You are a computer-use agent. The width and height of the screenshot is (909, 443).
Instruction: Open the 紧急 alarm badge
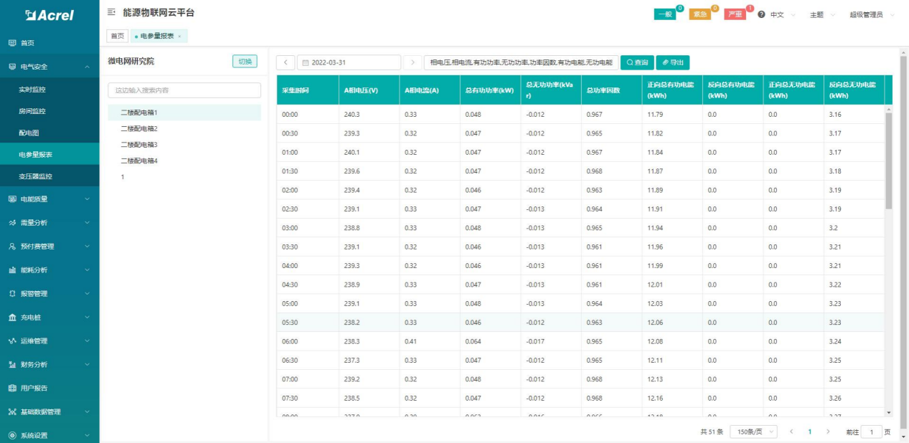[700, 14]
